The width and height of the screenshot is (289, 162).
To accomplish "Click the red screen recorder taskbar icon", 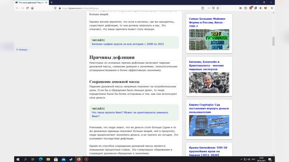I will coord(86,159).
